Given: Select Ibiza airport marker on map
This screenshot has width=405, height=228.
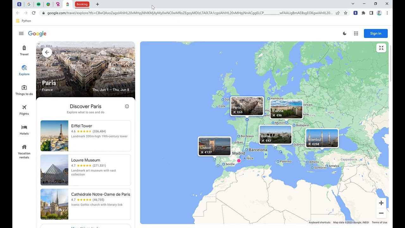Looking at the screenshot, I should tap(245, 158).
